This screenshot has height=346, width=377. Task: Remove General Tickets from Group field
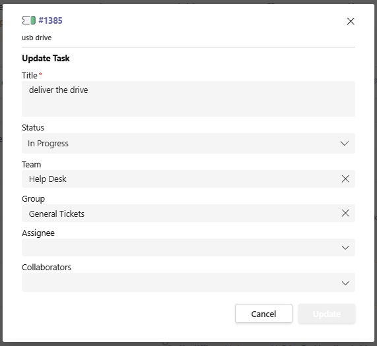click(x=345, y=213)
